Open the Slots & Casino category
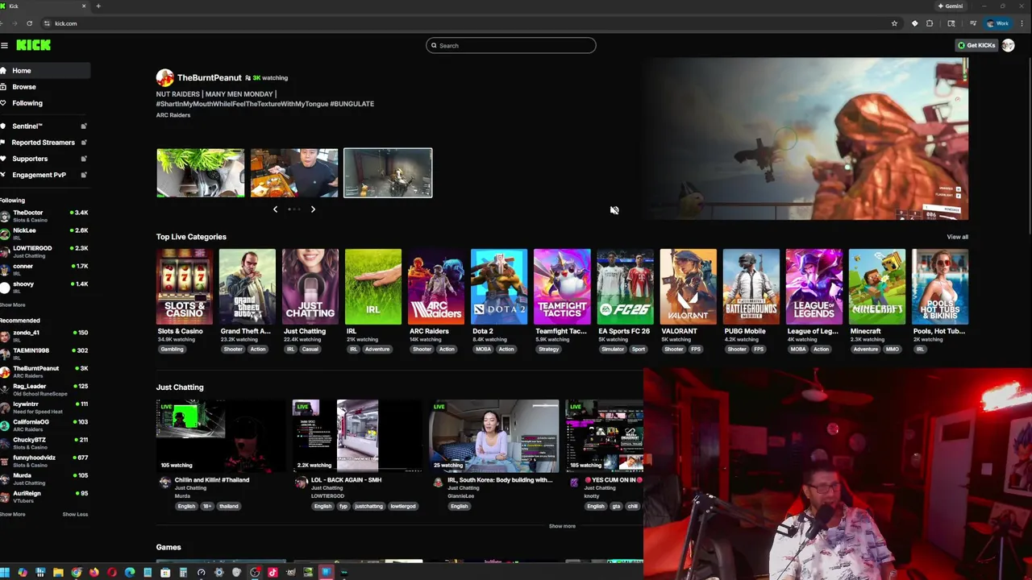Screen dimensions: 1032x580 tap(185, 287)
